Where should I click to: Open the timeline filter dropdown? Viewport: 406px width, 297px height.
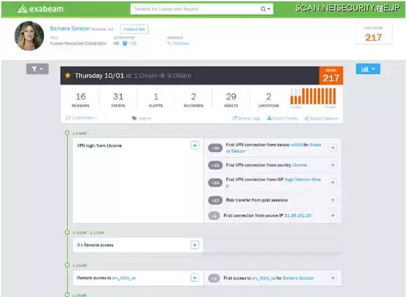pyautogui.click(x=37, y=69)
